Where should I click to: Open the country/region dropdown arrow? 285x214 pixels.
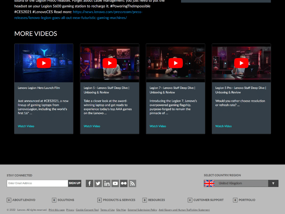click(x=273, y=183)
